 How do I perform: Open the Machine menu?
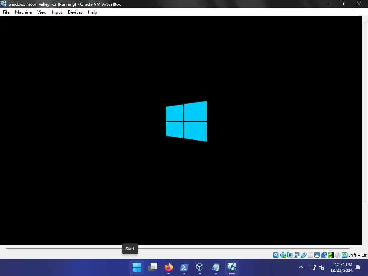(x=23, y=12)
